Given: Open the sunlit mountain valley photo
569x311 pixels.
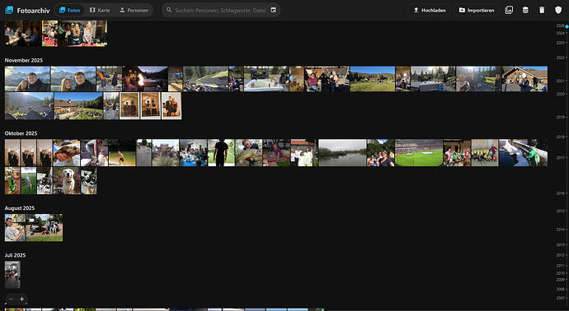Looking at the screenshot, I should 29,105.
